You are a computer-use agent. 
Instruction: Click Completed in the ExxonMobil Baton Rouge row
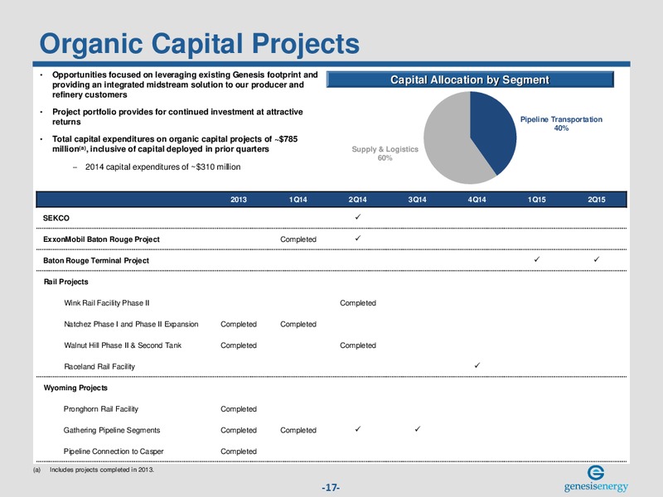[298, 239]
